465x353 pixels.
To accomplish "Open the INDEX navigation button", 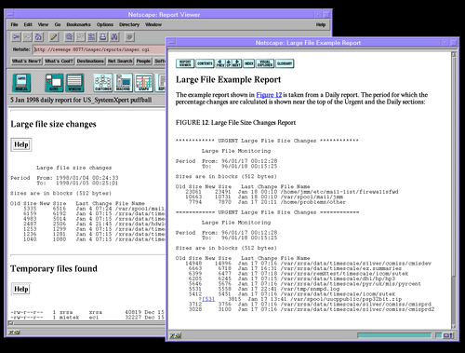I will (x=248, y=63).
